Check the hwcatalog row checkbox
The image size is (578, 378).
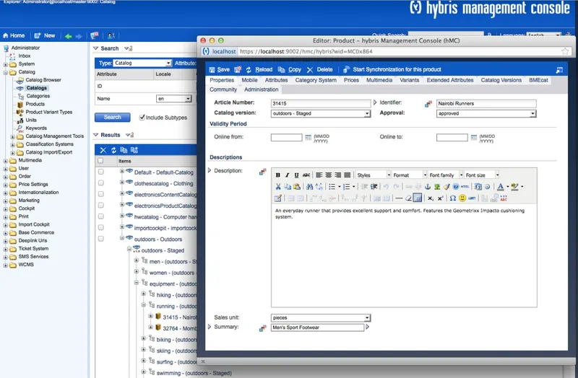tap(101, 216)
